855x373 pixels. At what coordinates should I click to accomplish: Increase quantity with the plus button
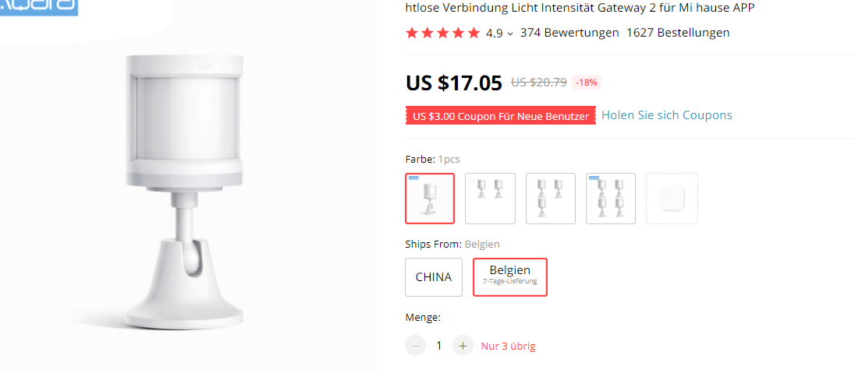point(463,346)
